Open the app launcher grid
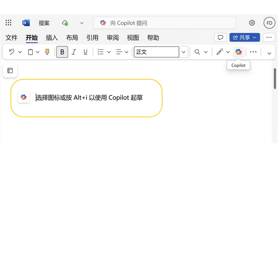278x278 pixels. (8, 23)
